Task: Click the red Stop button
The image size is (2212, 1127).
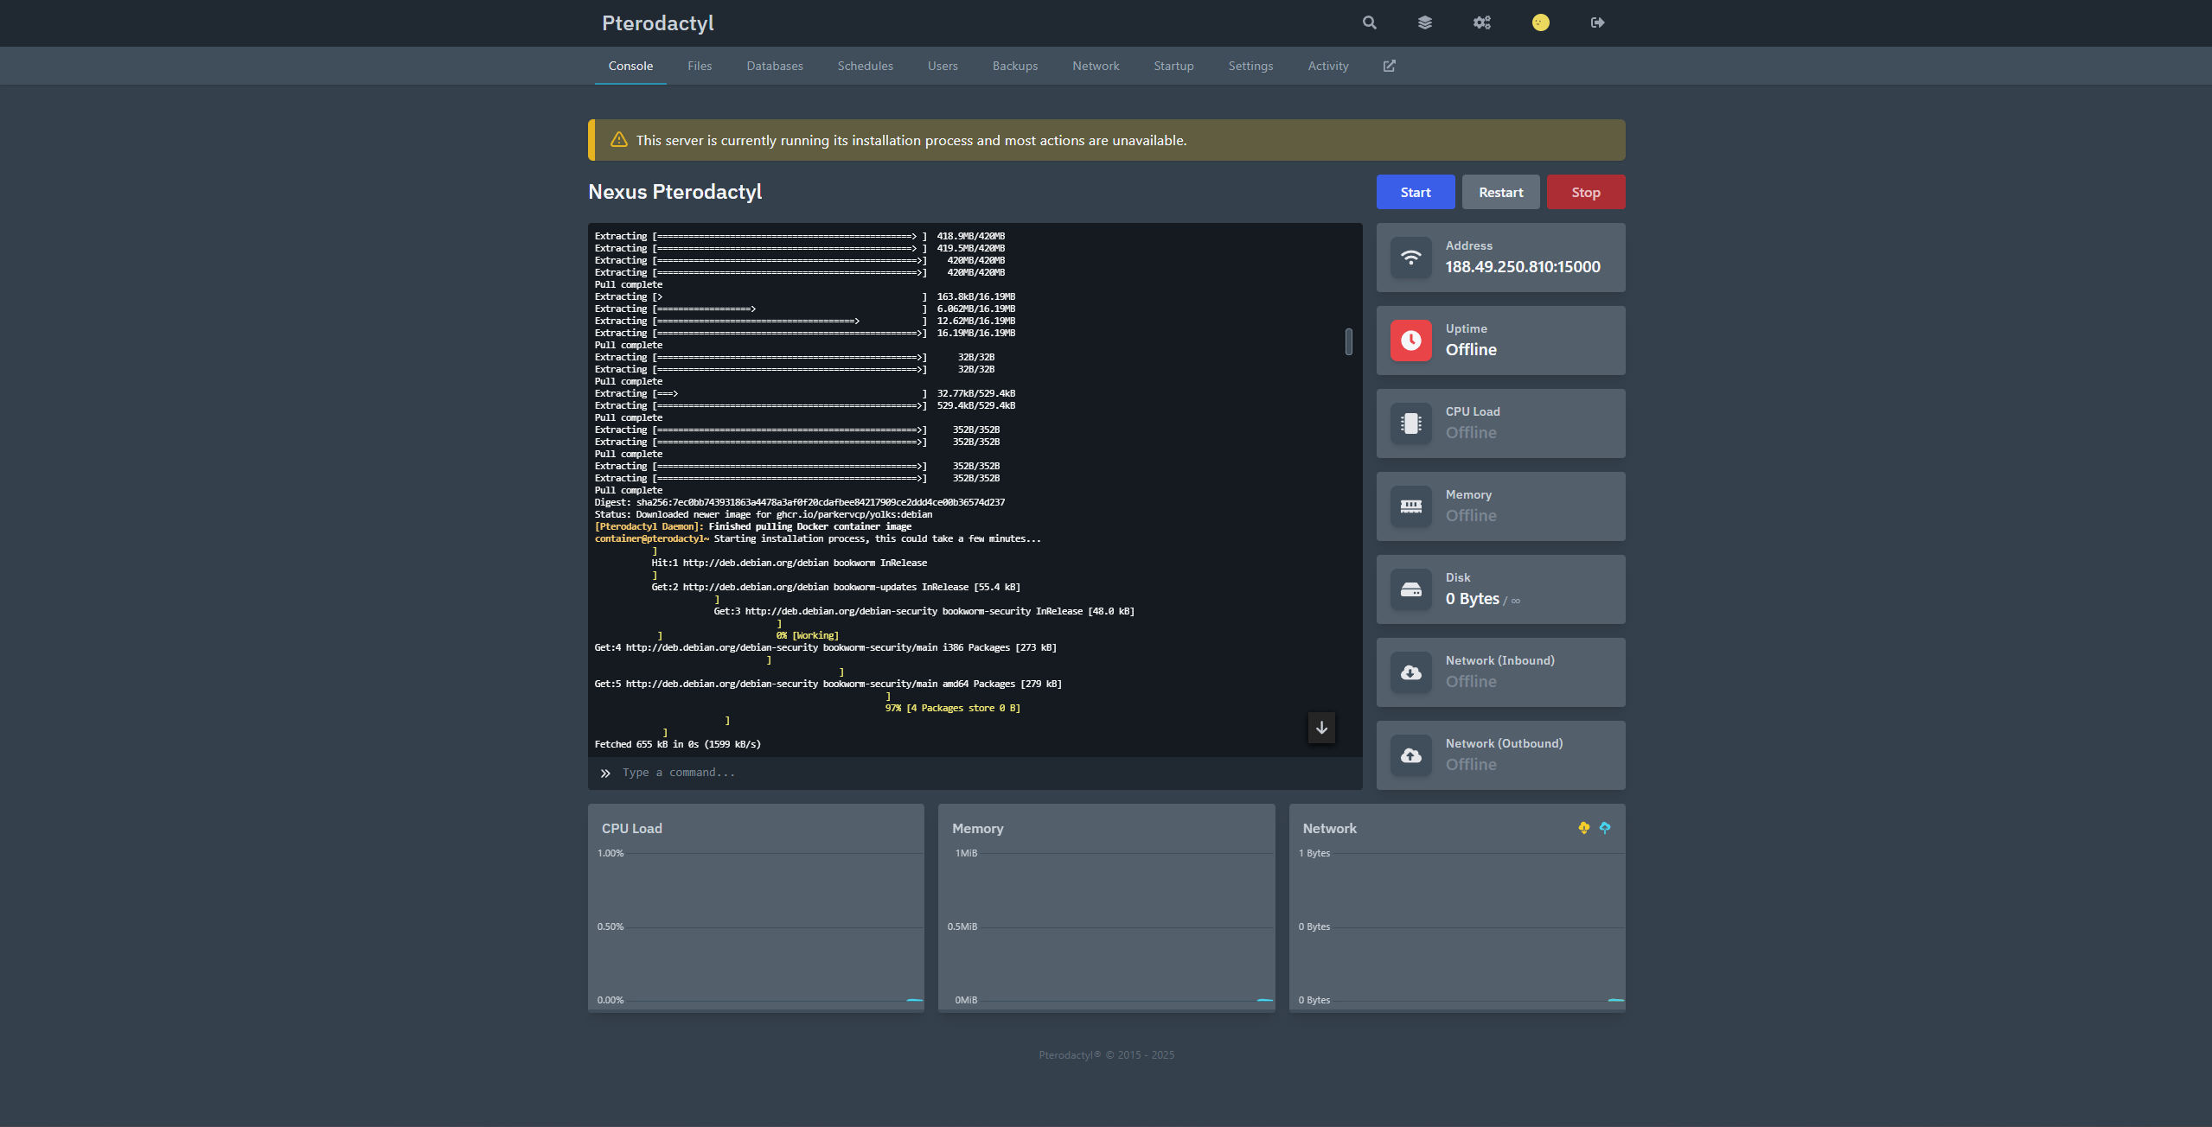Action: pyautogui.click(x=1586, y=192)
